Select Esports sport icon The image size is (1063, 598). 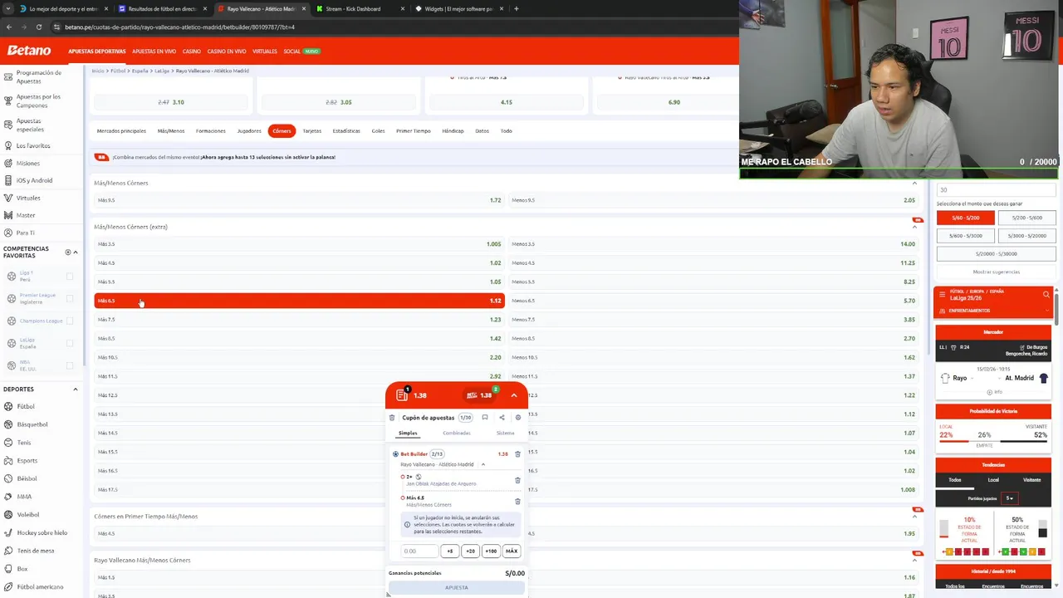click(8, 460)
